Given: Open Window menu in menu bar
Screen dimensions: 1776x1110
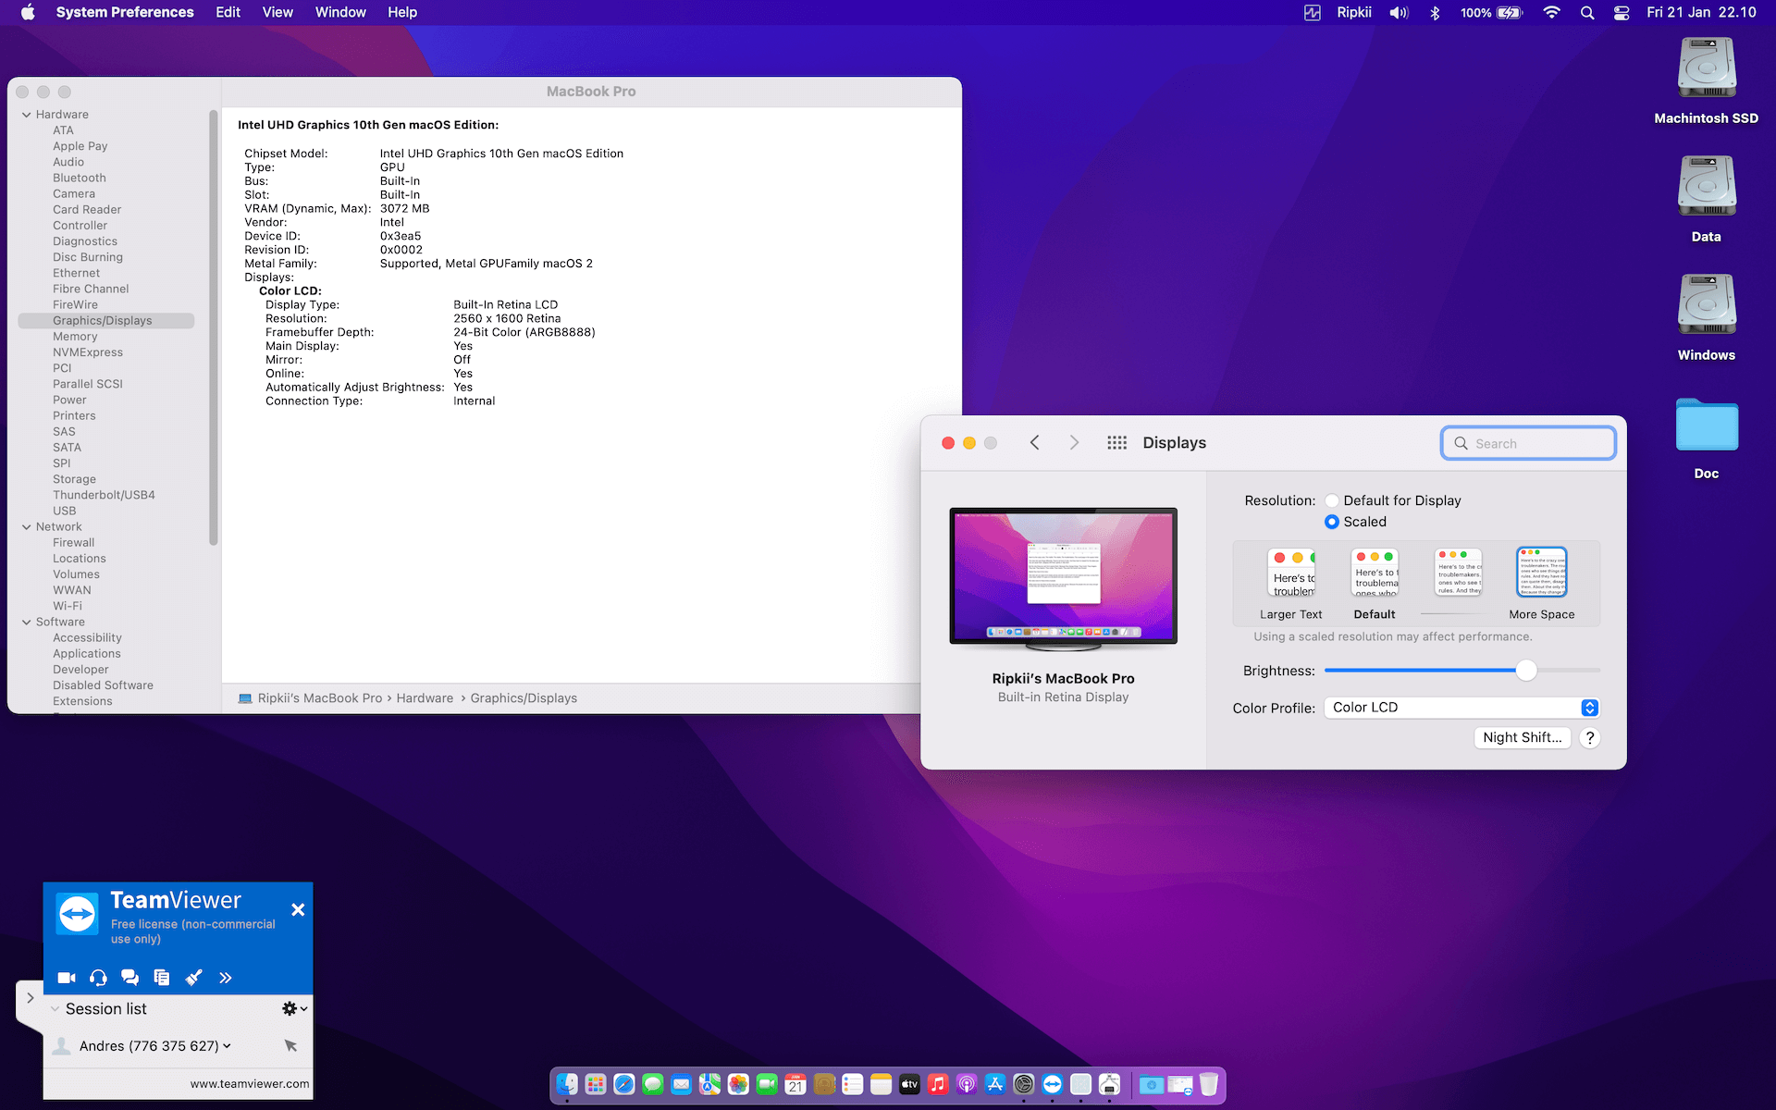Looking at the screenshot, I should 340,13.
